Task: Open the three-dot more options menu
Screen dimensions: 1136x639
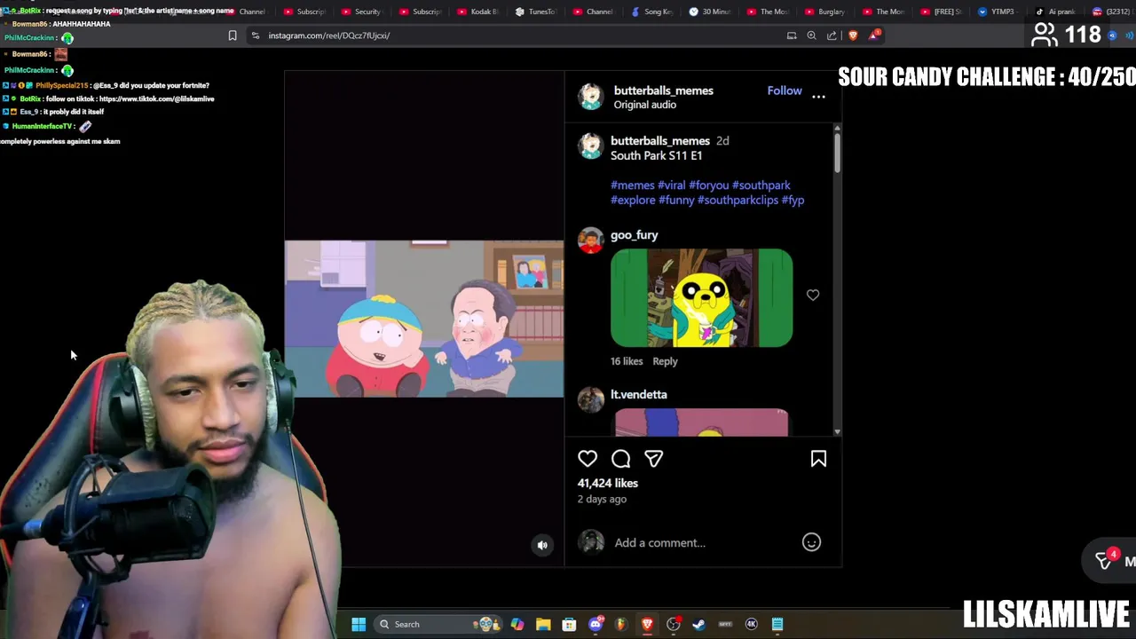Action: click(x=818, y=96)
